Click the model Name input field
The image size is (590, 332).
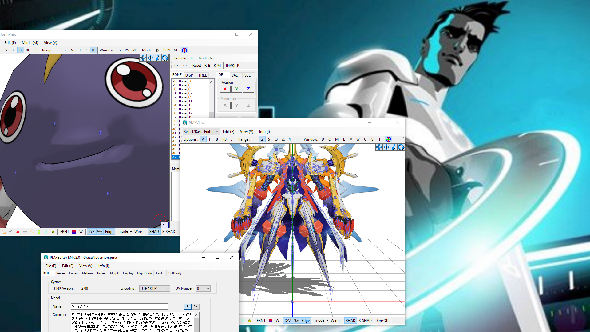[119, 306]
